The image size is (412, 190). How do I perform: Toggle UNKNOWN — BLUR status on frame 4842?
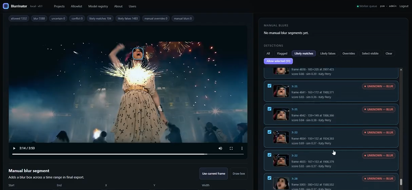point(379,109)
